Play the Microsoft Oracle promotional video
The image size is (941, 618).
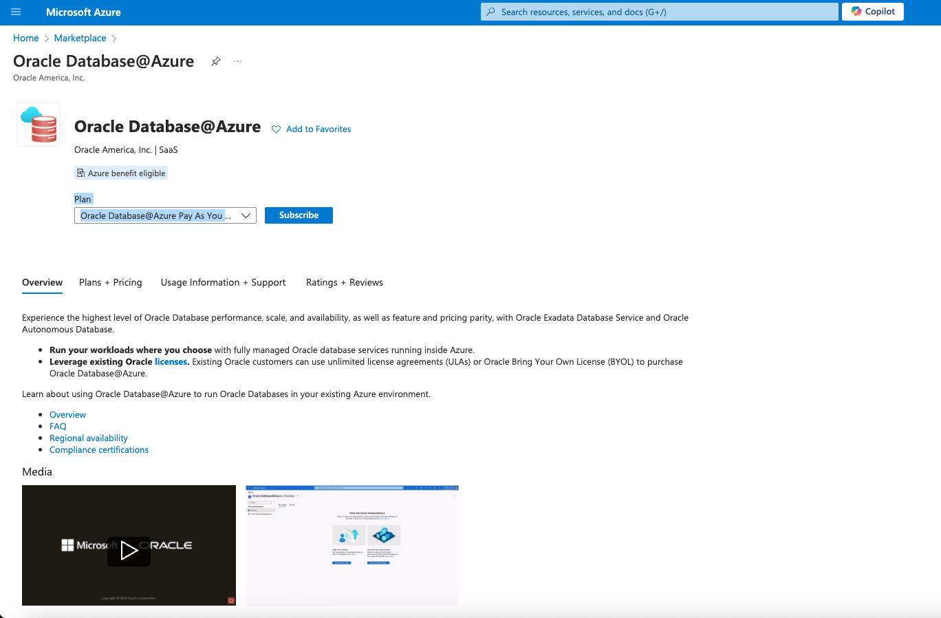(128, 551)
